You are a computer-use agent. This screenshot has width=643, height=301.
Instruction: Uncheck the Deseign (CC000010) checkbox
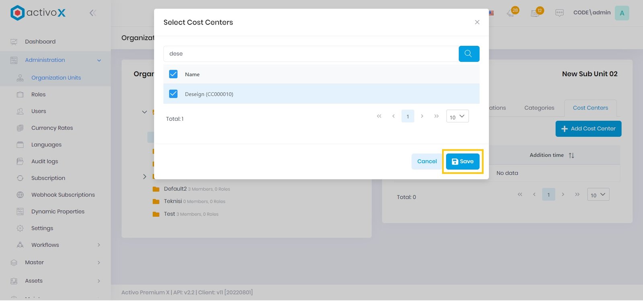(x=173, y=94)
